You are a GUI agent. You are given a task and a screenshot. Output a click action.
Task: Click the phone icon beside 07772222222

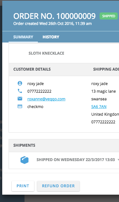coord(20,91)
